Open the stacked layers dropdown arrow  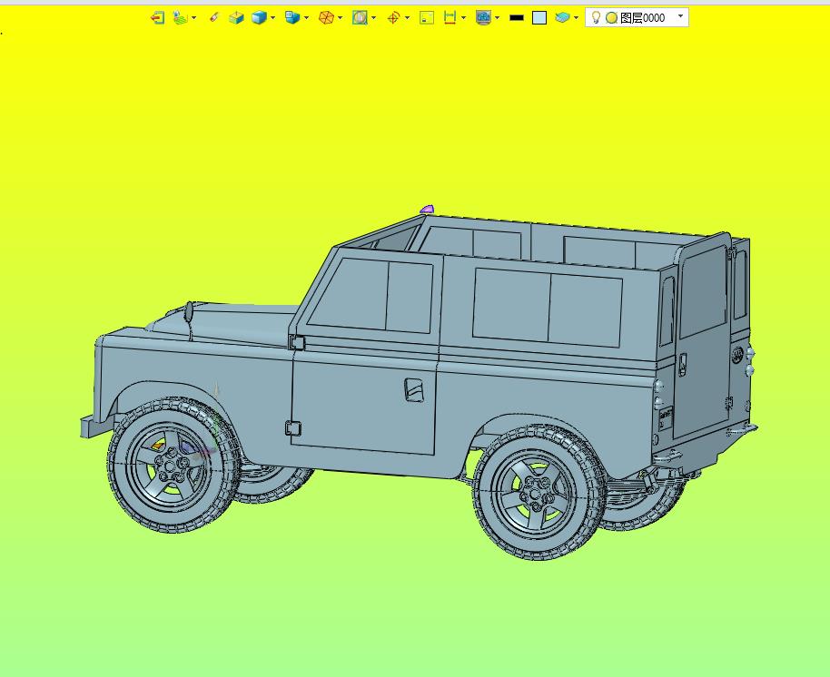(576, 18)
